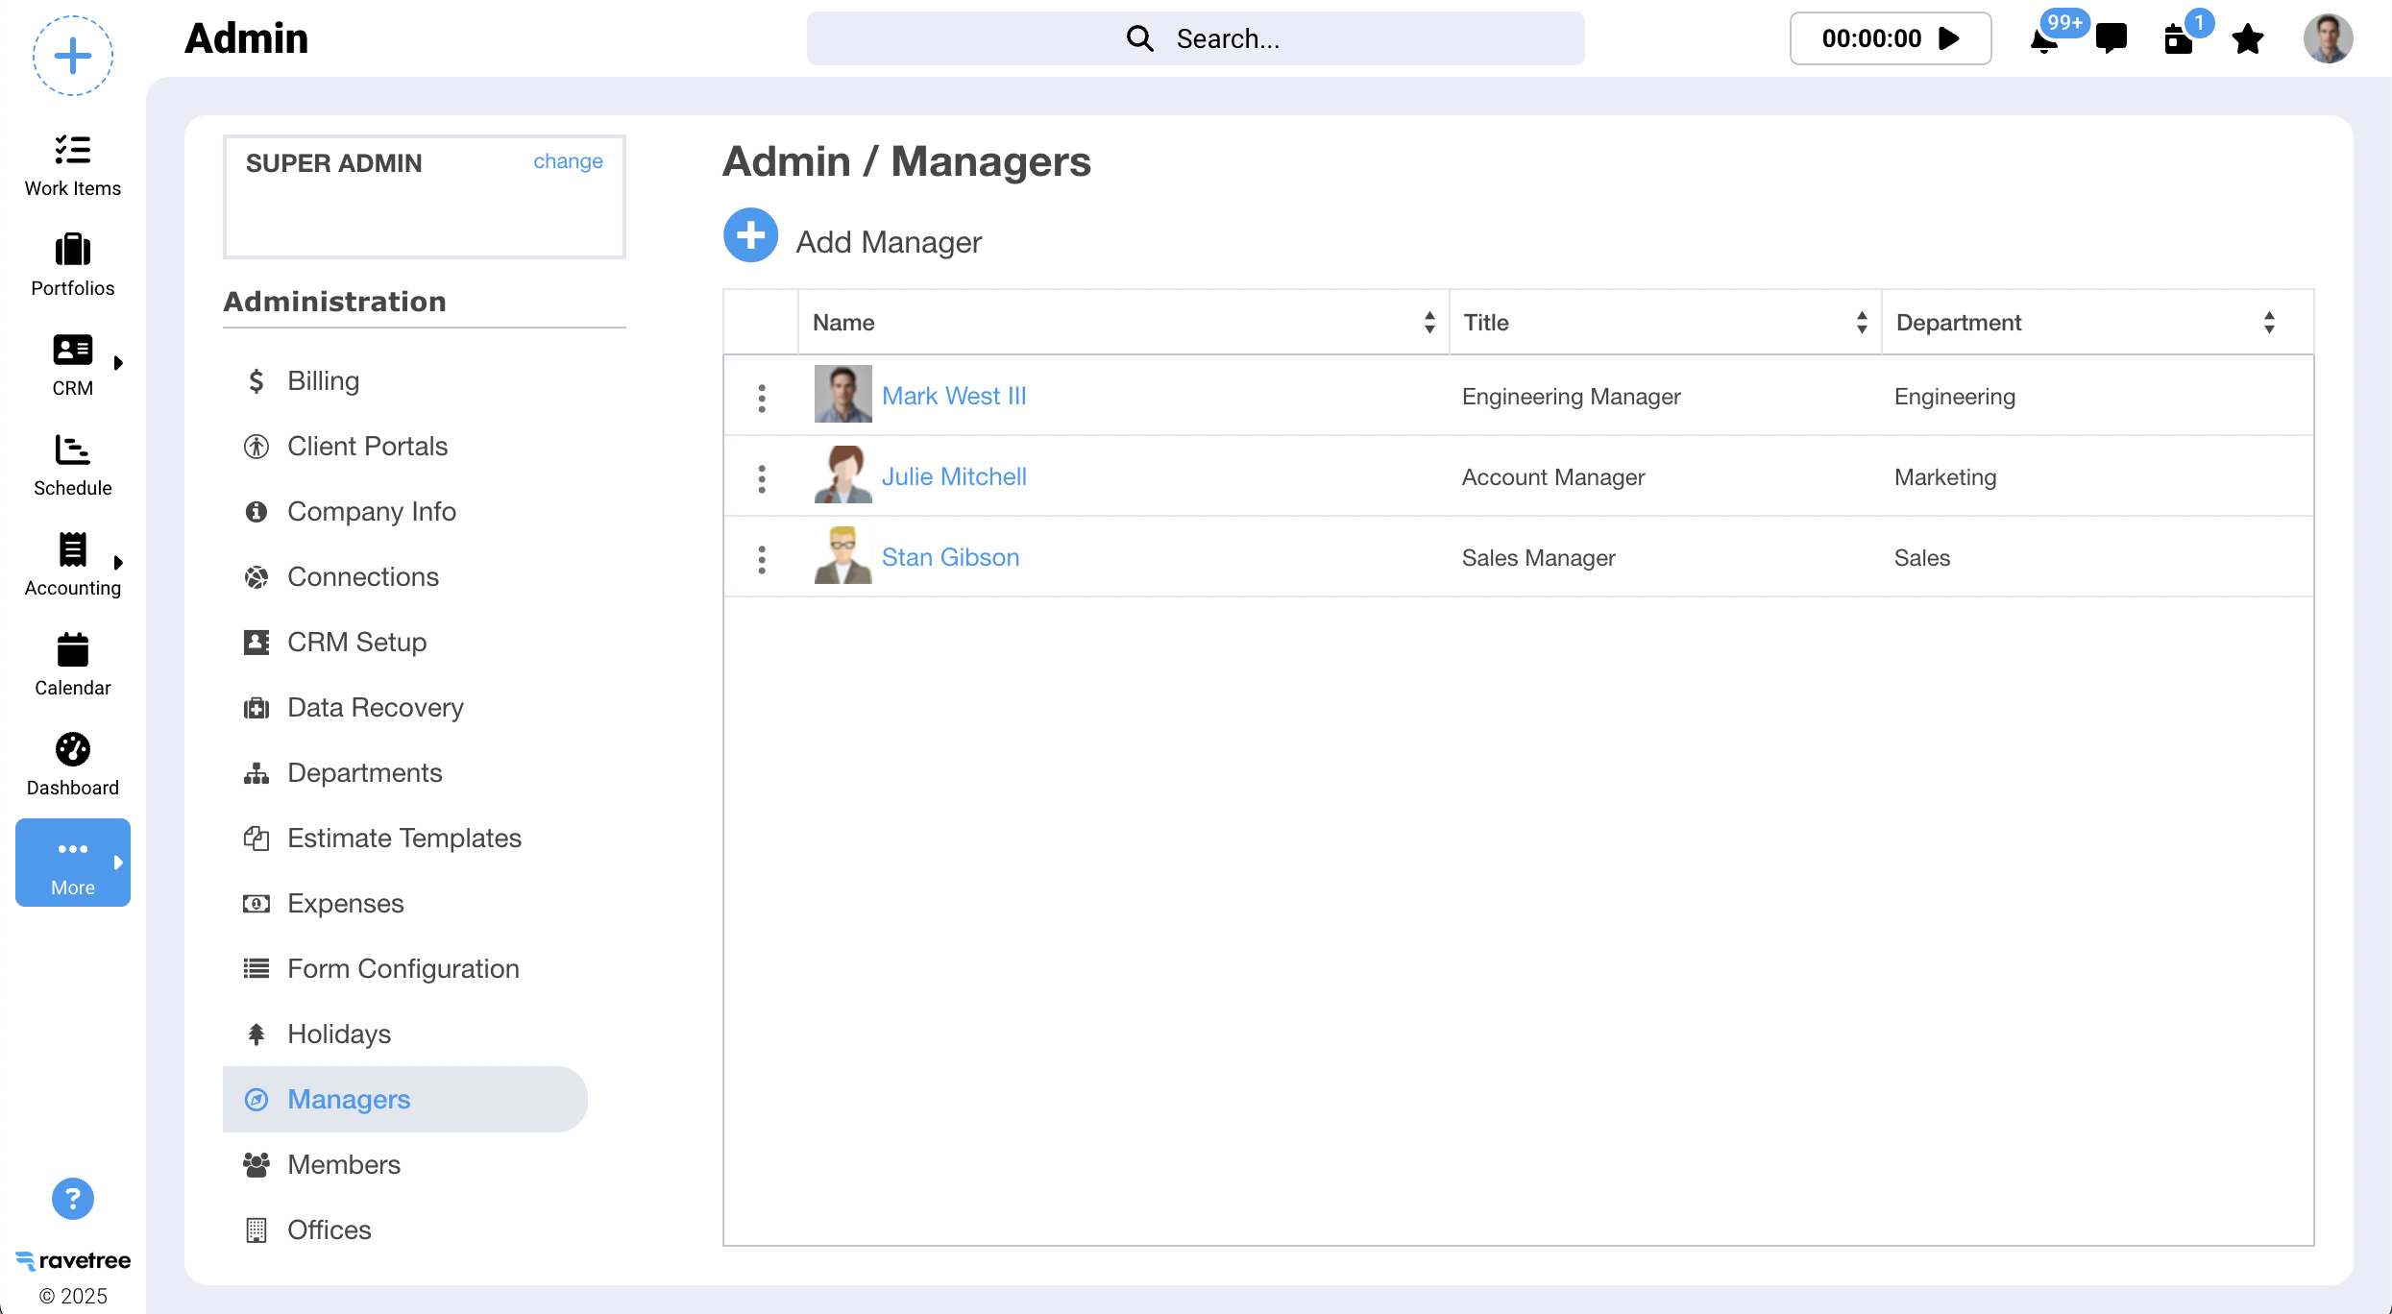Image resolution: width=2392 pixels, height=1314 pixels.
Task: Open Mark West III profile link
Action: [954, 396]
